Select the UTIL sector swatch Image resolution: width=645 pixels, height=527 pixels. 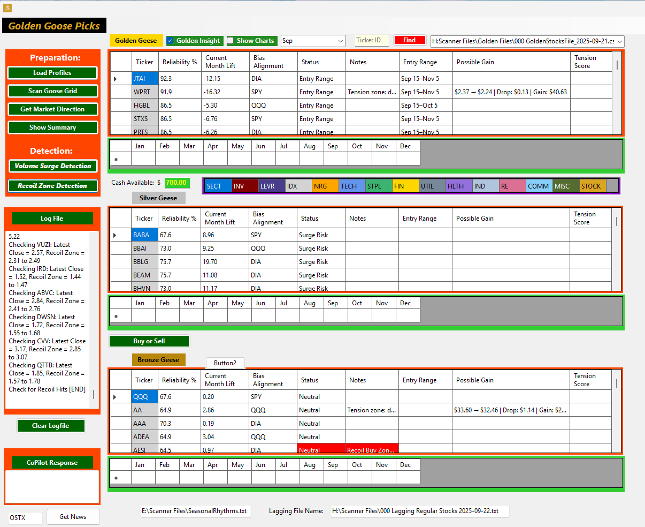pos(432,186)
